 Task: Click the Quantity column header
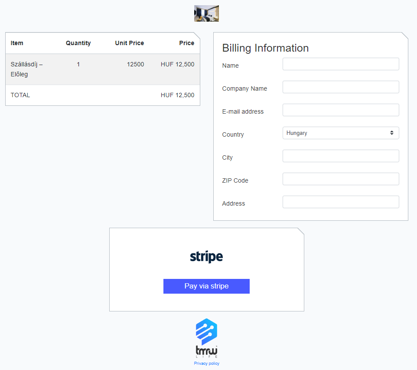pos(78,43)
